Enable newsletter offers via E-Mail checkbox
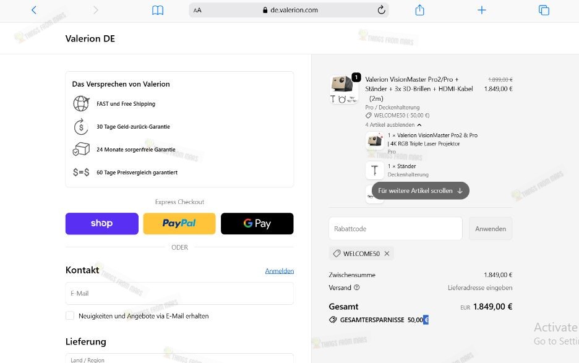579x363 pixels. [70, 316]
